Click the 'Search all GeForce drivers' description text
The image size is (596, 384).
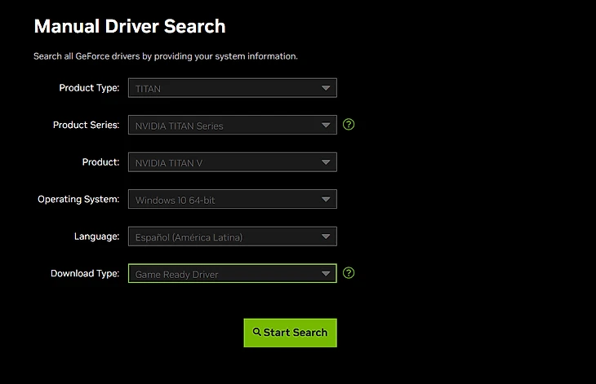coord(166,56)
